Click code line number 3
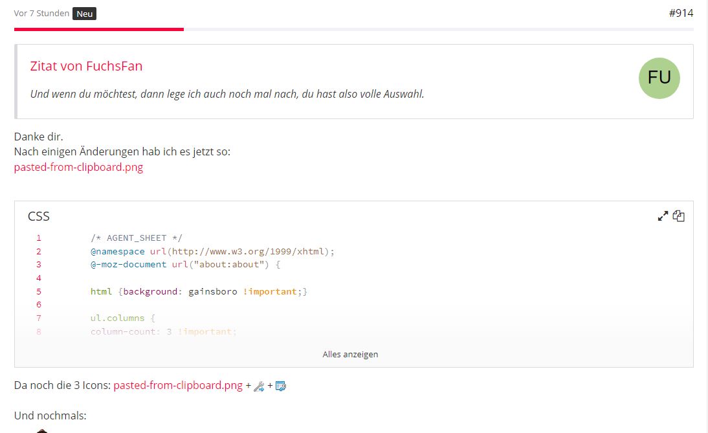 [x=39, y=265]
